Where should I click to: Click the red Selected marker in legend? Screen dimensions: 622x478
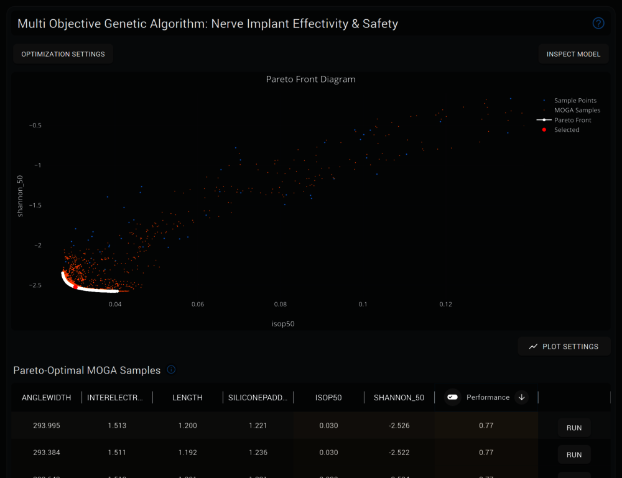point(544,130)
